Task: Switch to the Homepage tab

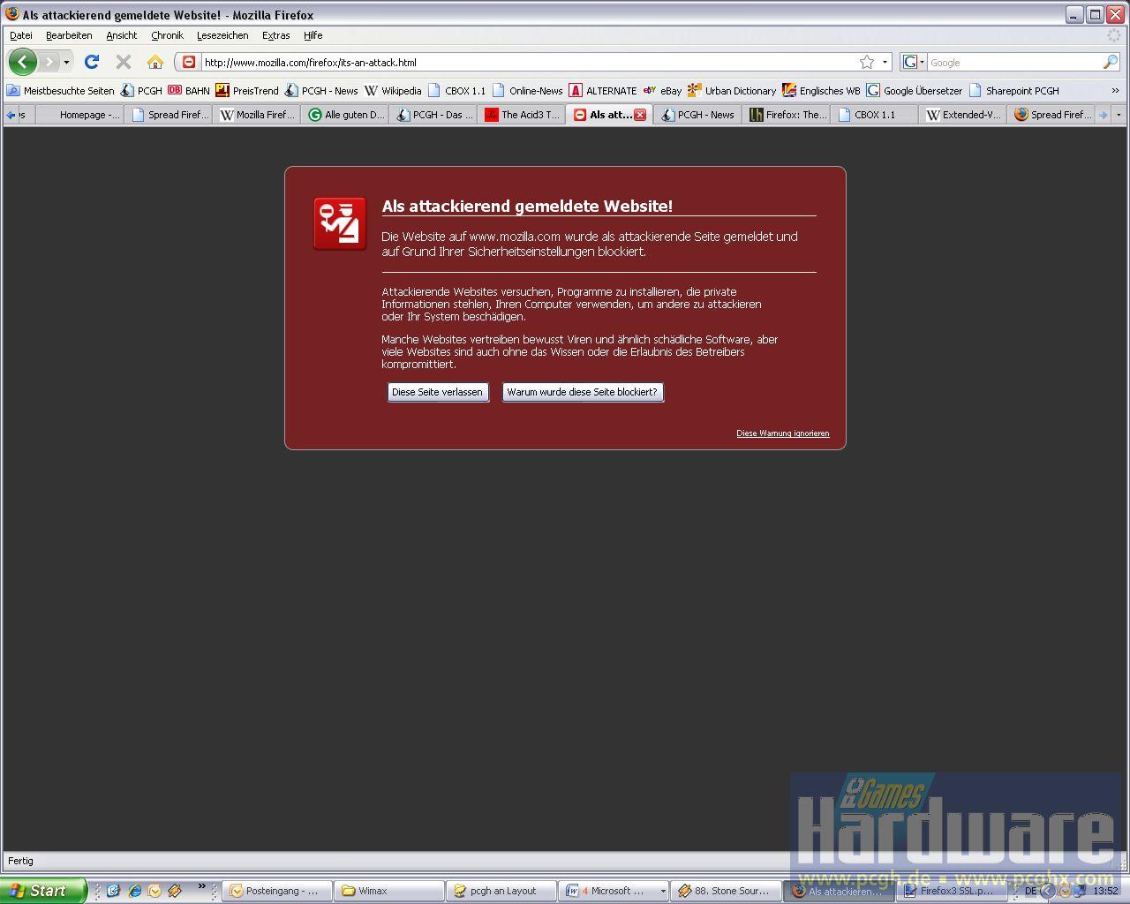Action: [x=80, y=115]
